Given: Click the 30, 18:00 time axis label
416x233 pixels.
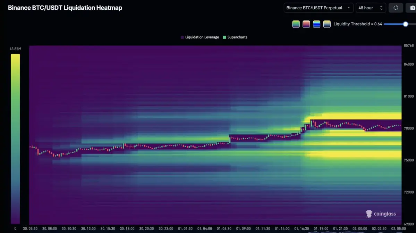Looking at the screenshot, I should (127, 228).
